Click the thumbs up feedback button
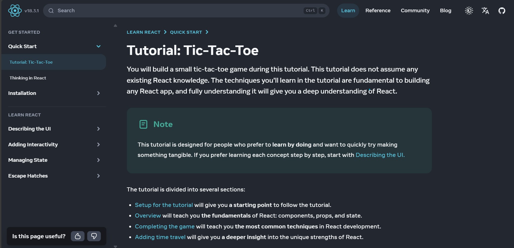The image size is (514, 248). click(78, 236)
